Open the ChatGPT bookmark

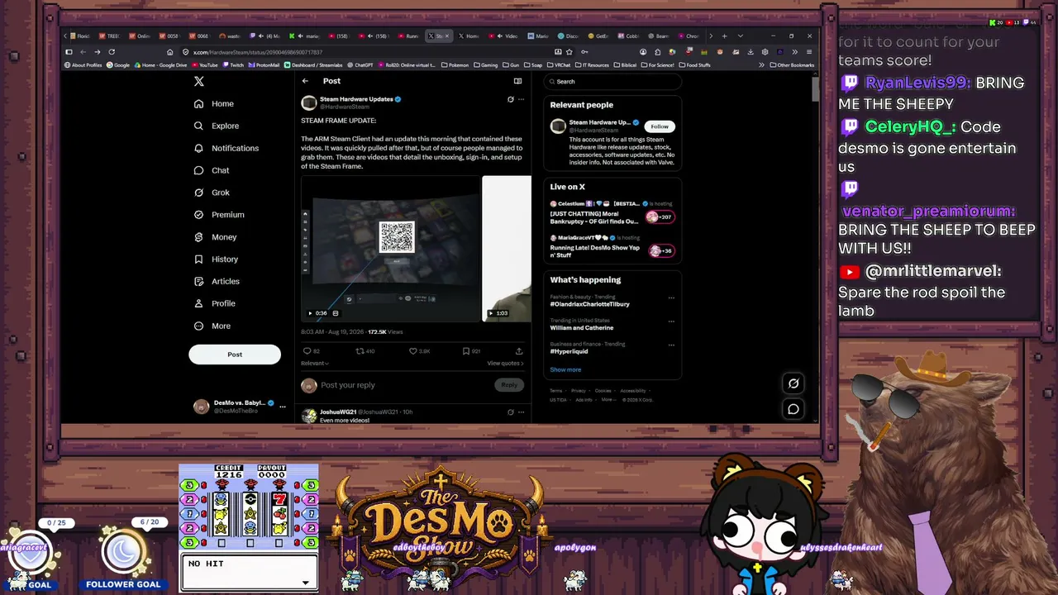[x=360, y=65]
